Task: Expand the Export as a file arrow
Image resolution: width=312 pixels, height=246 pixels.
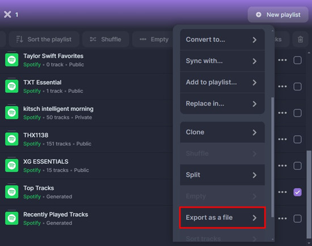Action: [x=255, y=218]
